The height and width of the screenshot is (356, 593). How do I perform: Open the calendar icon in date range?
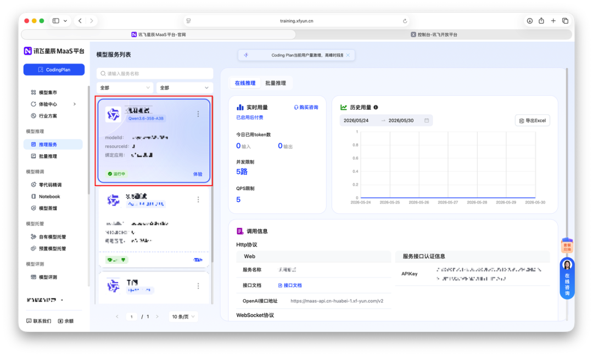(427, 121)
